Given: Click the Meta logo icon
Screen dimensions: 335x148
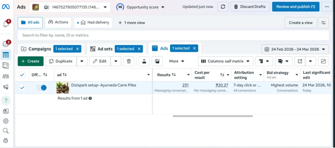Looking at the screenshot, I should (6, 7).
